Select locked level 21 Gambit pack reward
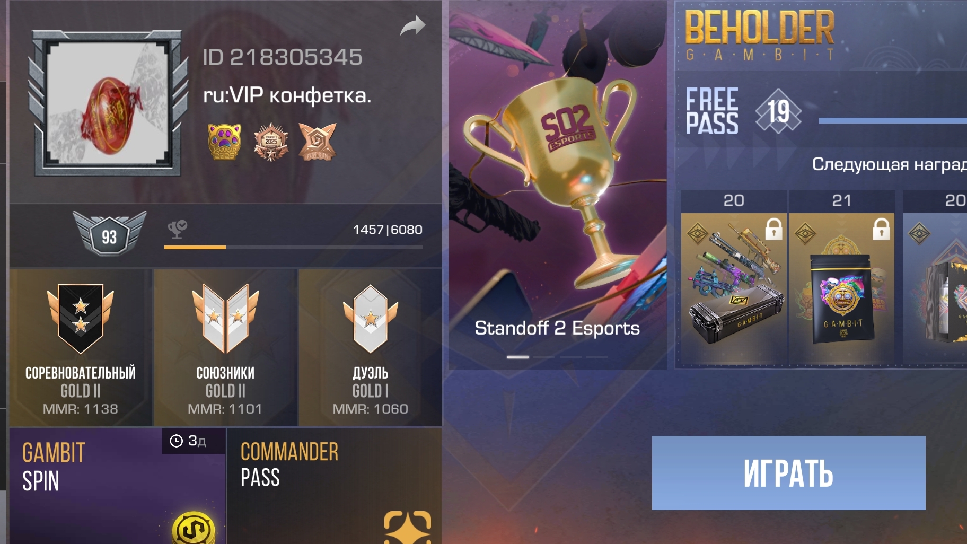Viewport: 967px width, 544px height. (841, 278)
